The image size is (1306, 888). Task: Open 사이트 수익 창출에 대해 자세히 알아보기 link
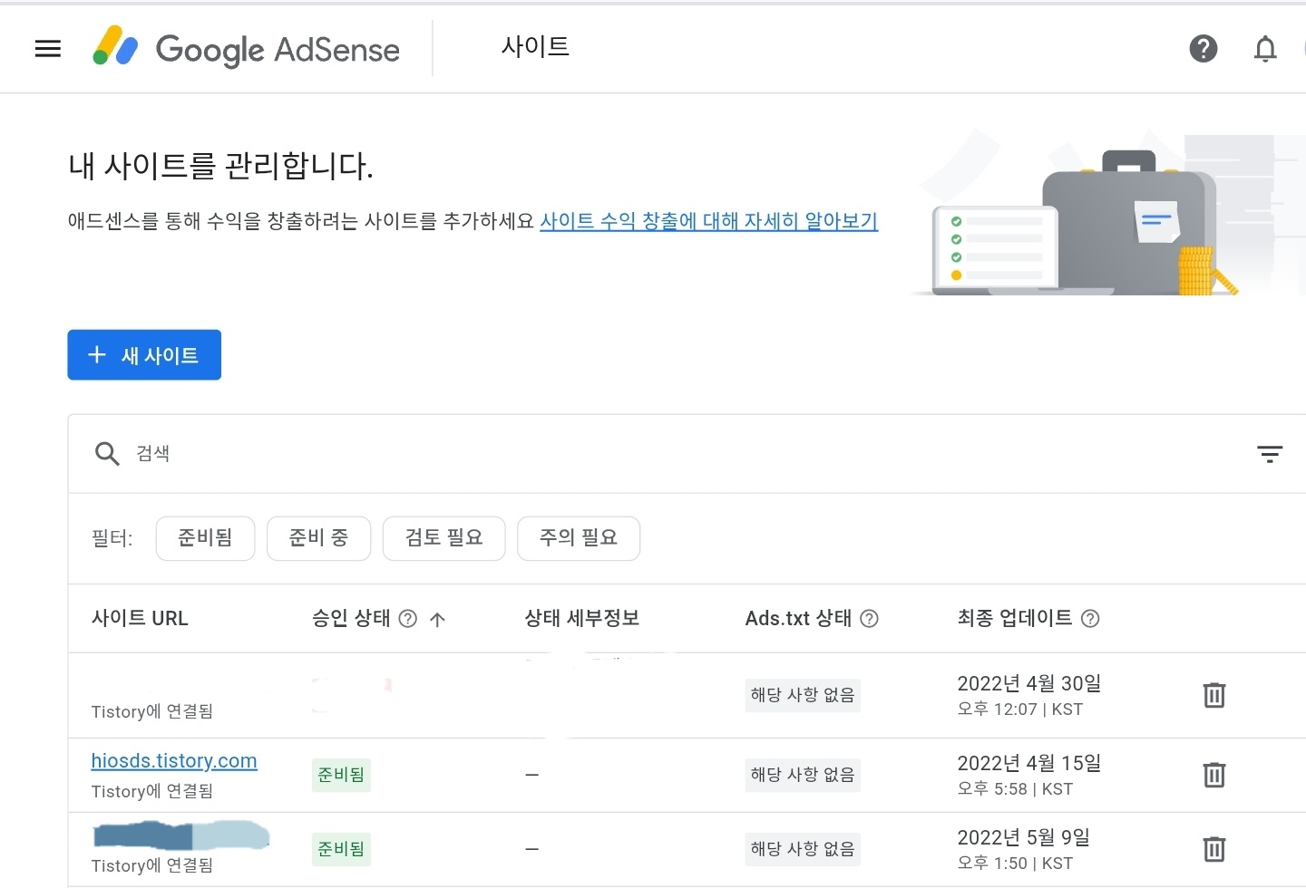708,221
